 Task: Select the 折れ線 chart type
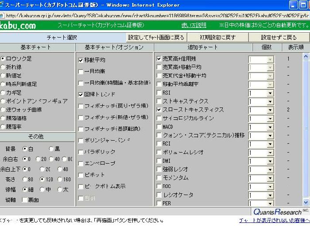click(3, 67)
